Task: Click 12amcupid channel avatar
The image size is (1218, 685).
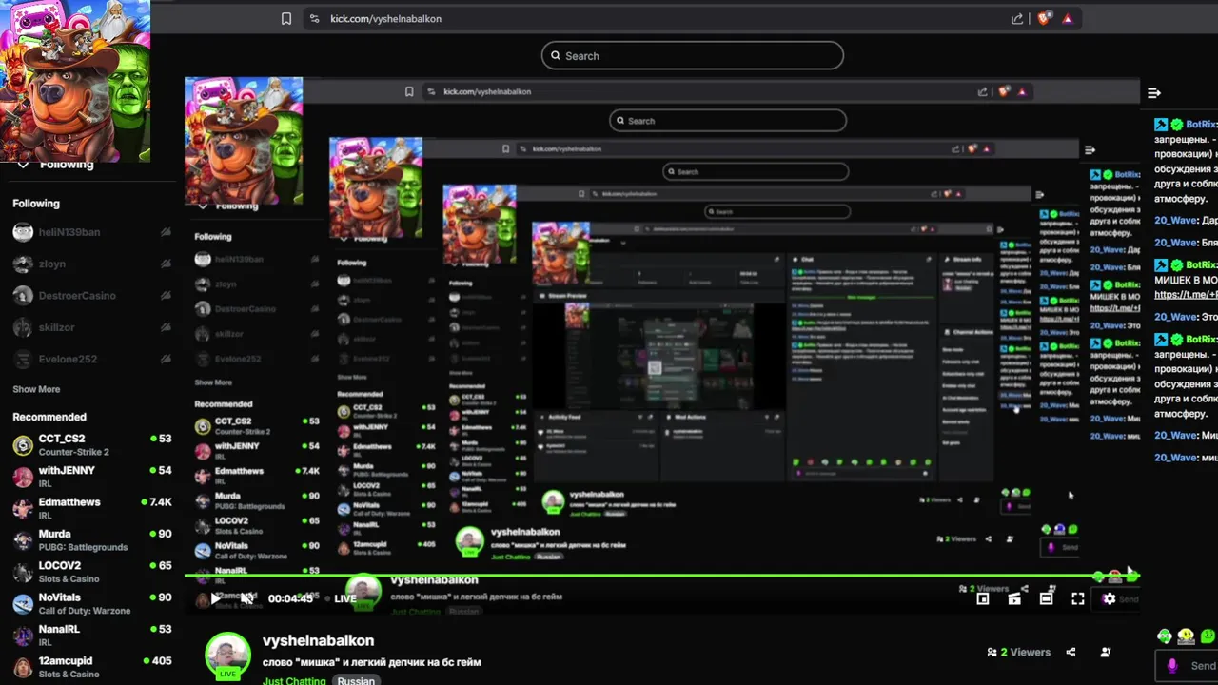Action: pyautogui.click(x=23, y=667)
